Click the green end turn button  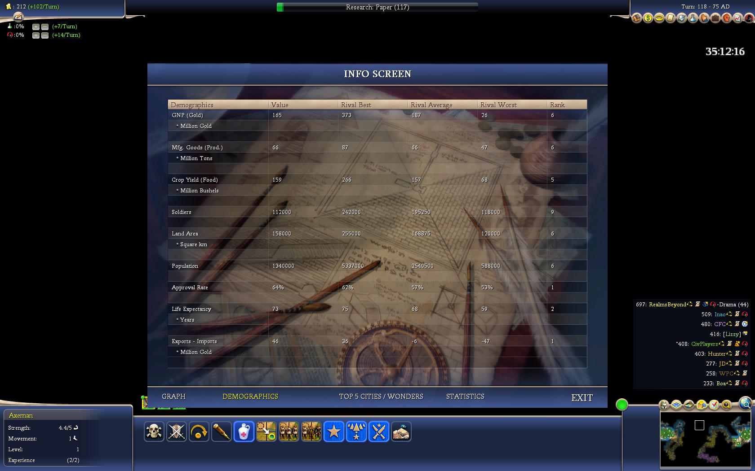622,405
